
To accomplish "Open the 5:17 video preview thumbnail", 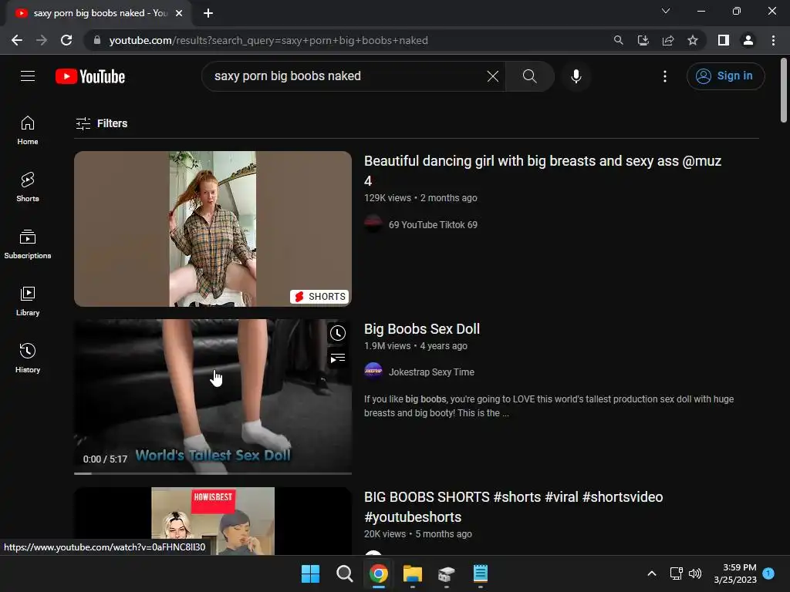I will click(213, 396).
